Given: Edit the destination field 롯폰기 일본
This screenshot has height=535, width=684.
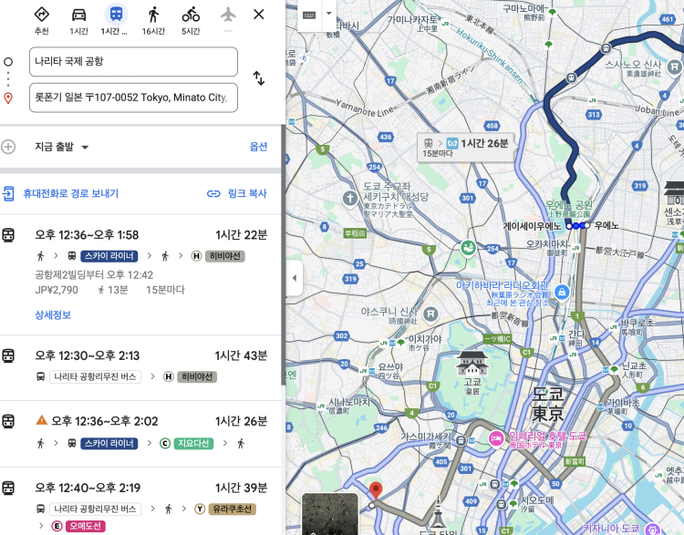Looking at the screenshot, I should coord(133,98).
